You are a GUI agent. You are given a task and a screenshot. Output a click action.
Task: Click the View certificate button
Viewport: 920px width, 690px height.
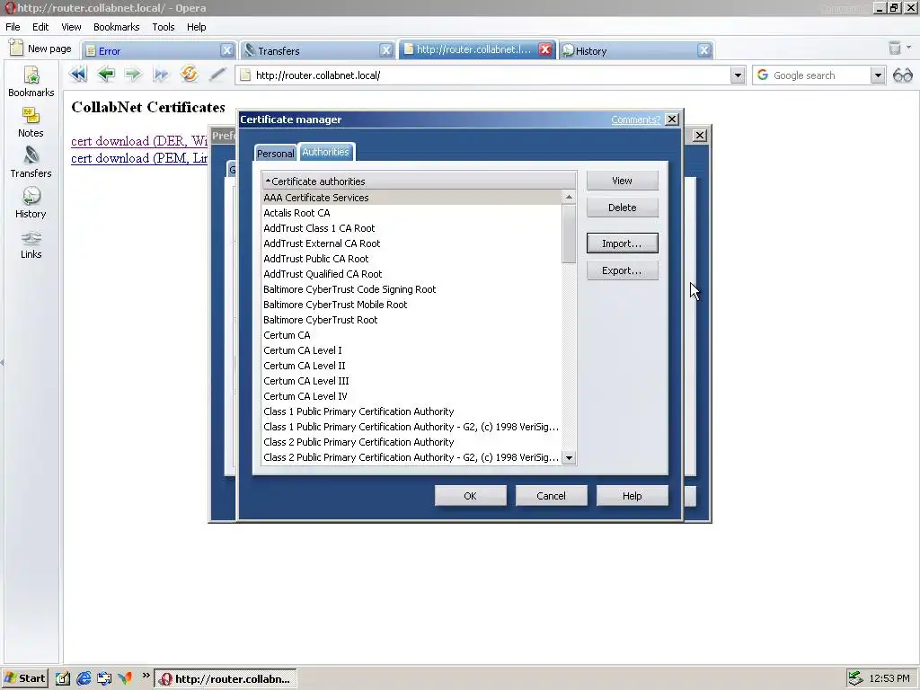pyautogui.click(x=622, y=181)
